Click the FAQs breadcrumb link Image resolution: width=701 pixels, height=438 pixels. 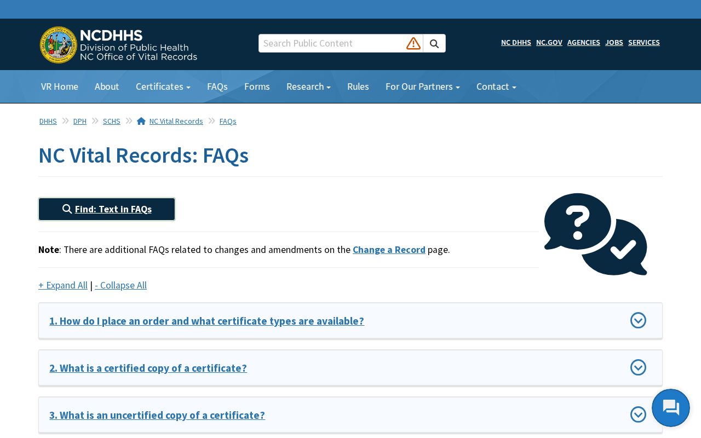tap(228, 121)
